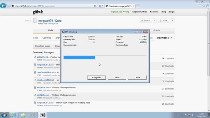The height and width of the screenshot is (118, 210).
Task: Open Signup and Pricing link
Action: point(120,12)
